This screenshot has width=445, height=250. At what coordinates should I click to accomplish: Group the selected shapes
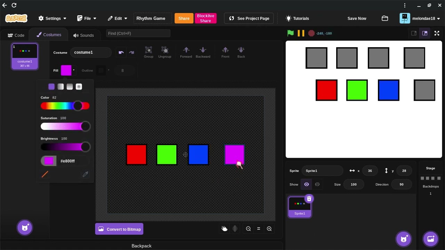click(x=148, y=52)
